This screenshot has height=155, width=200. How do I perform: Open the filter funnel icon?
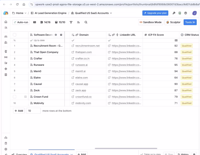point(71,22)
